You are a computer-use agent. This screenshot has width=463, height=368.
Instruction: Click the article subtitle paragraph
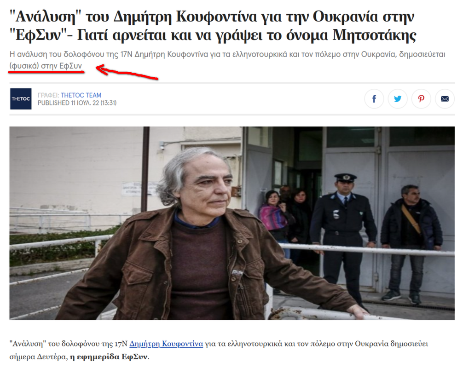click(227, 60)
